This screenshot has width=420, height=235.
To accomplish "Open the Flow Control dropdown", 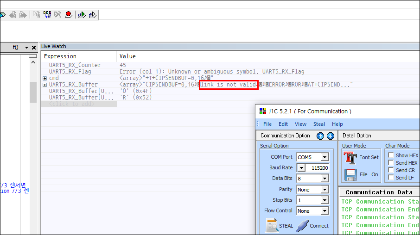I will coord(325,211).
